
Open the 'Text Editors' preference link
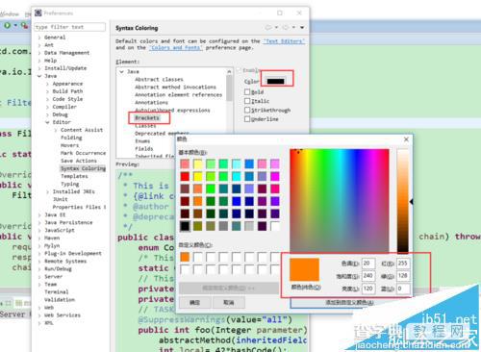pyautogui.click(x=284, y=41)
